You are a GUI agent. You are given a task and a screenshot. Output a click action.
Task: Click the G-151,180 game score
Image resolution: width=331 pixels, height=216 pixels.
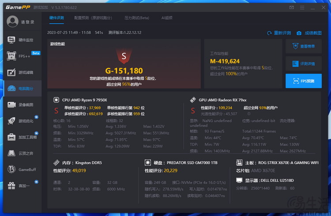tap(124, 71)
